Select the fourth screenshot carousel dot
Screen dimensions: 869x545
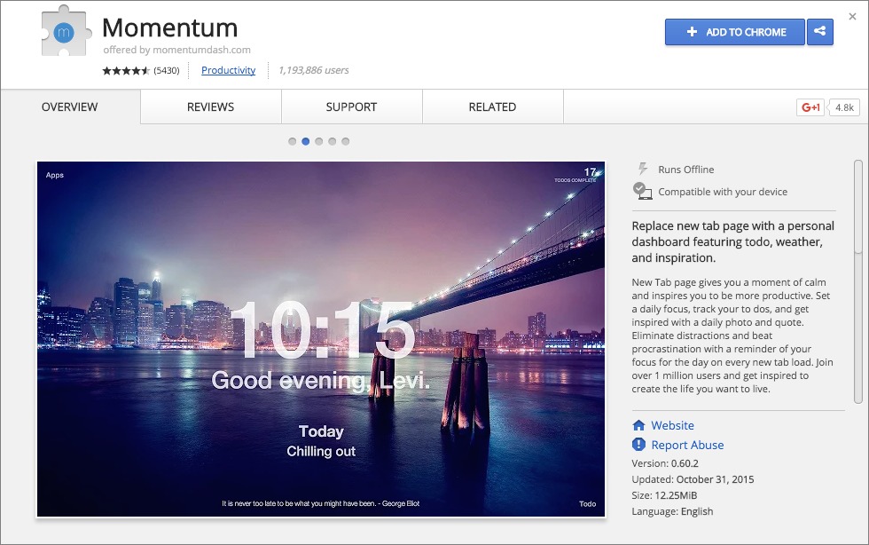[x=332, y=141]
